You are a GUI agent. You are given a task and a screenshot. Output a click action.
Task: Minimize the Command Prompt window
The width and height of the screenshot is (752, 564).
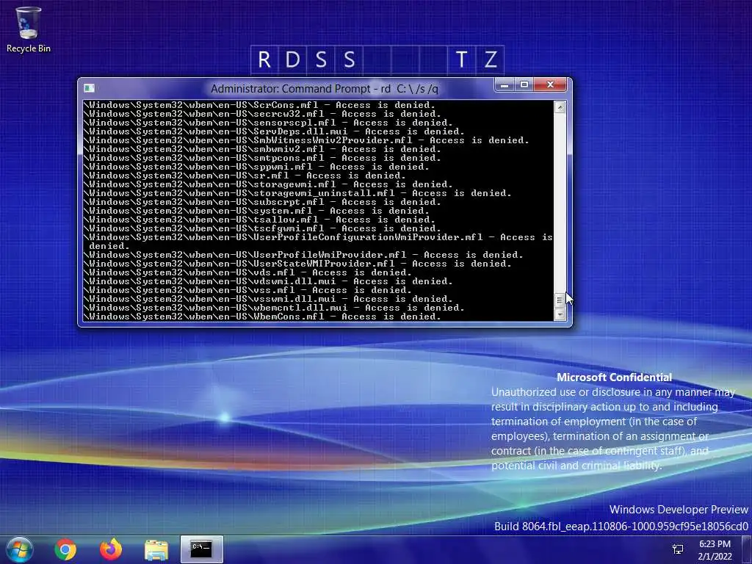coord(504,85)
